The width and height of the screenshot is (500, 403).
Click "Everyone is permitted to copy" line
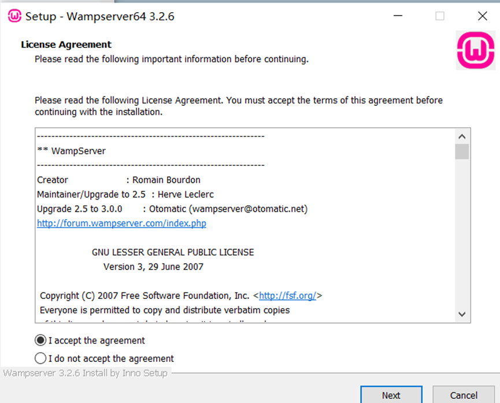165,310
